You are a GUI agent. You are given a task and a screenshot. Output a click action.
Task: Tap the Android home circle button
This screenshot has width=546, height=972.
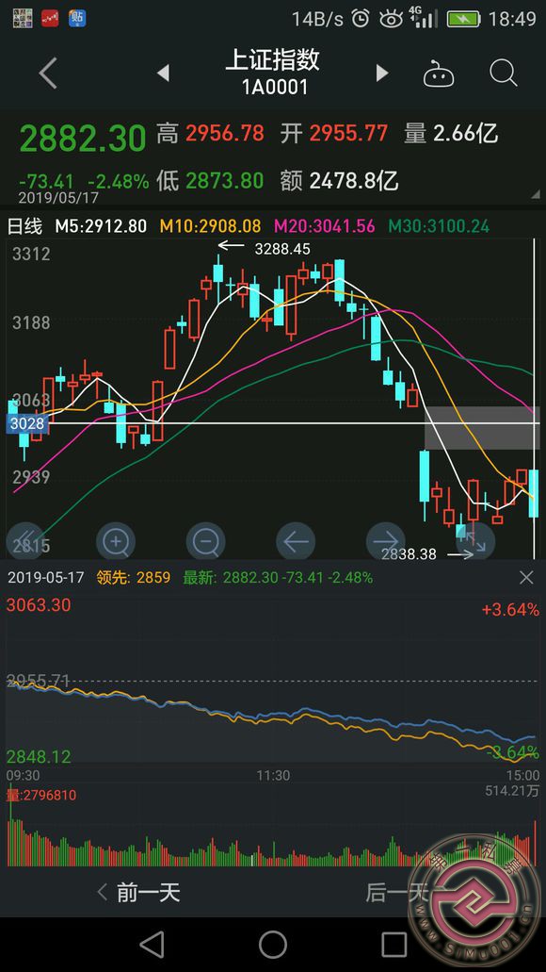(273, 944)
